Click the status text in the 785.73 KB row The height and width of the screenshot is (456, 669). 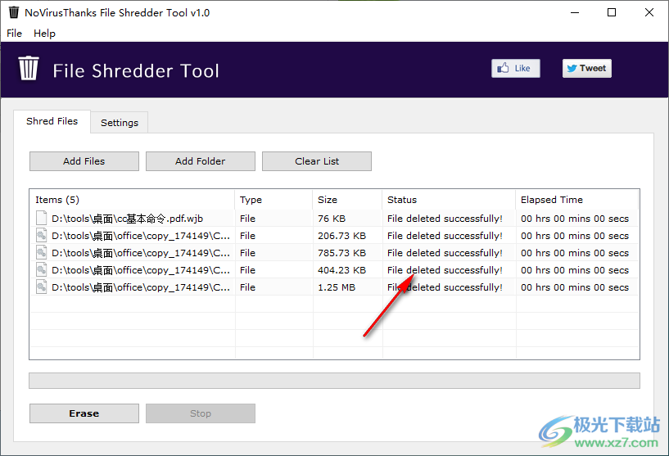[x=445, y=252]
